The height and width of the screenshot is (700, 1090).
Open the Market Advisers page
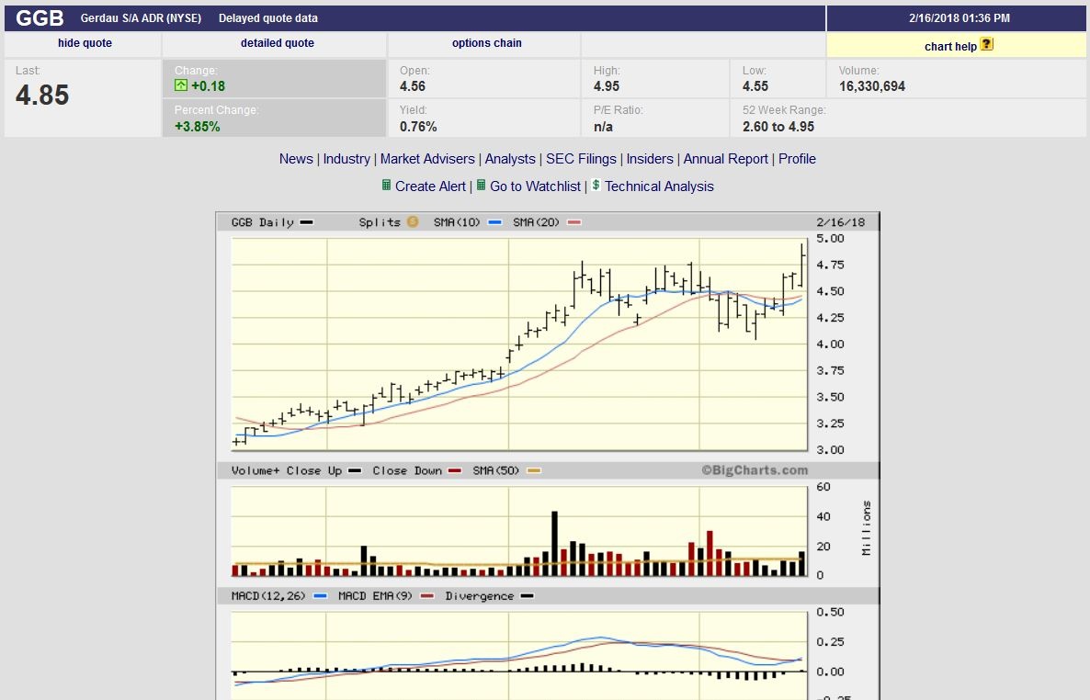(x=427, y=159)
